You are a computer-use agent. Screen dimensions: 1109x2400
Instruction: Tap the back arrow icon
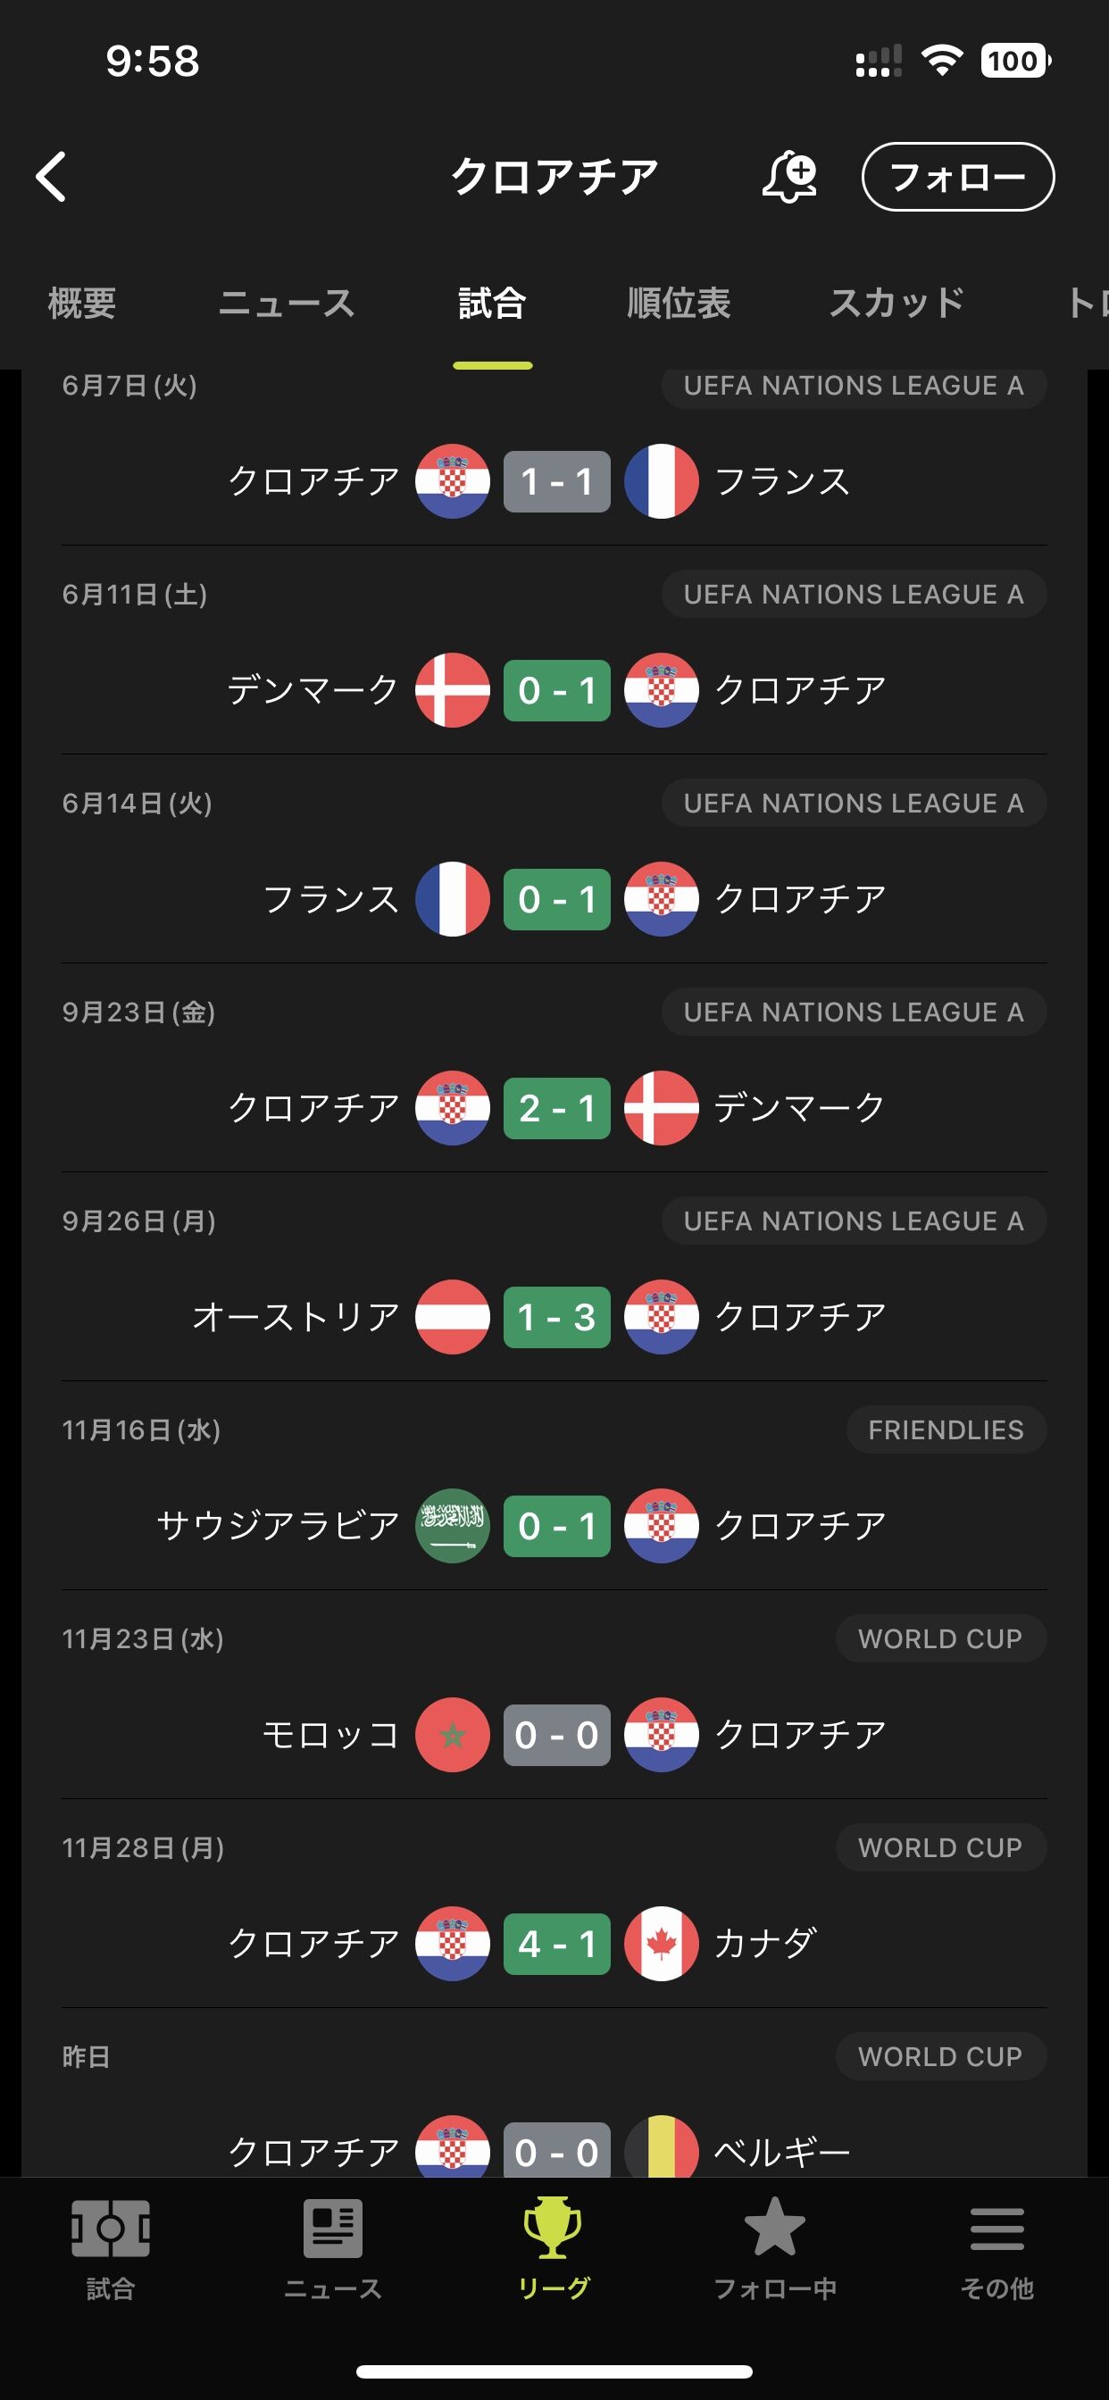pyautogui.click(x=52, y=176)
